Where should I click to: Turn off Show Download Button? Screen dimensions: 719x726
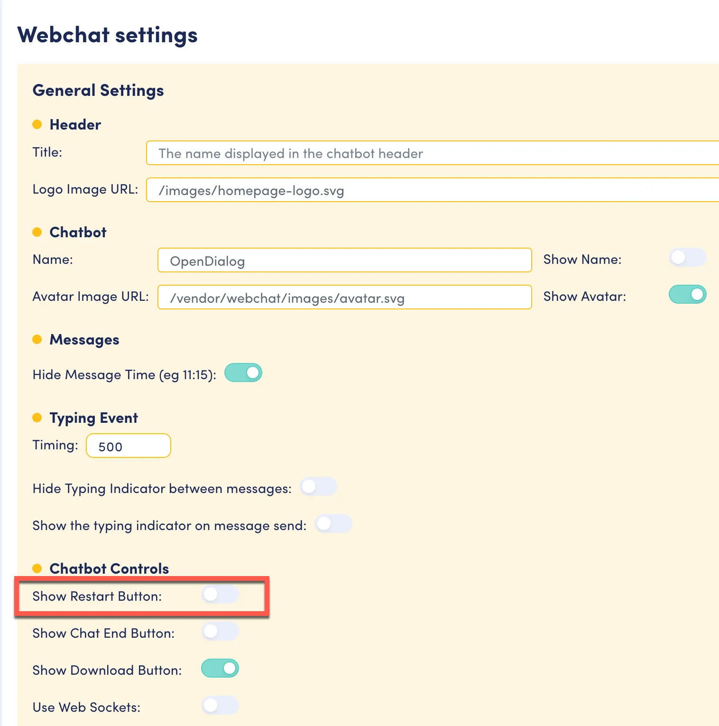(x=220, y=669)
